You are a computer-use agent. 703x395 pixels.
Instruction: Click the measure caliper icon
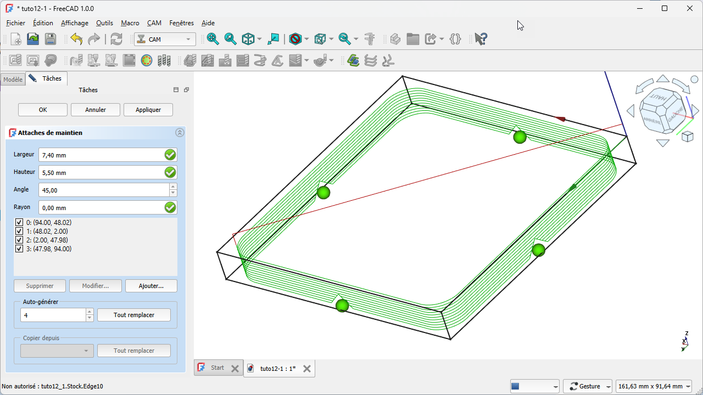[370, 39]
